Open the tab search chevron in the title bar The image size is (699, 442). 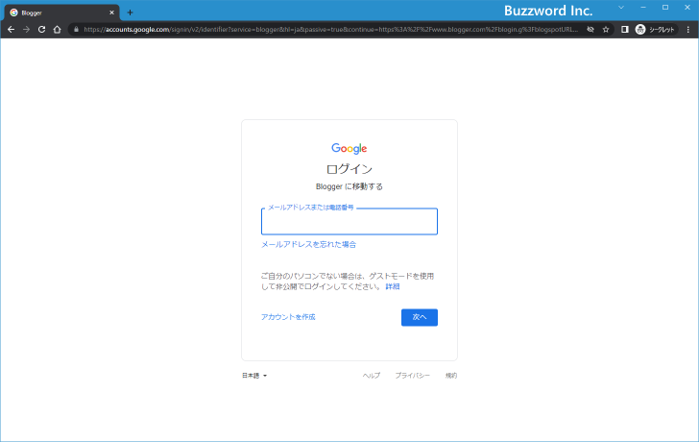tap(621, 8)
